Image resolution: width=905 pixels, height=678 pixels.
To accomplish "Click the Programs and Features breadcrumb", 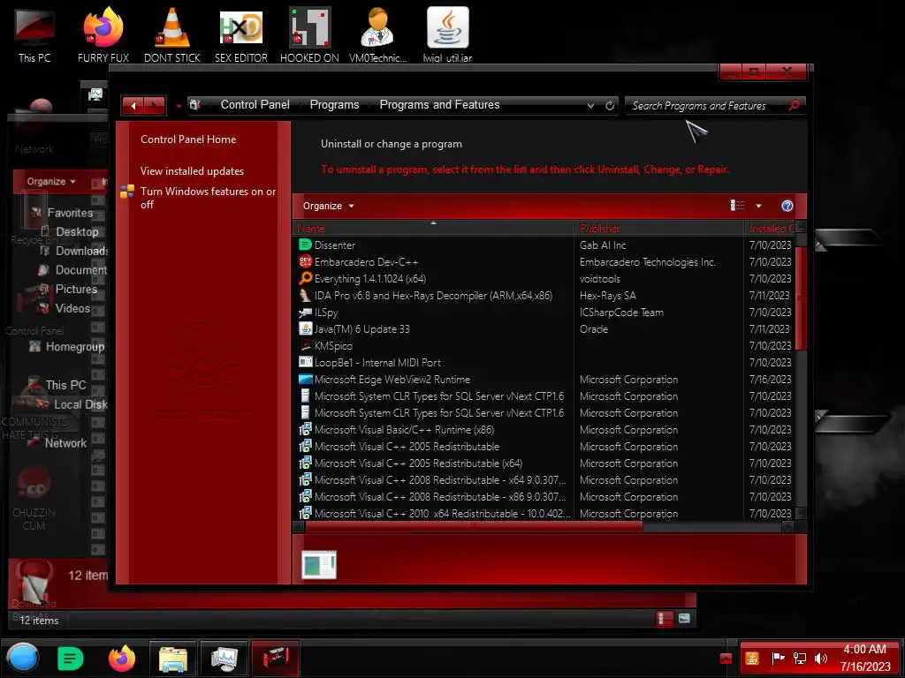I will click(439, 105).
